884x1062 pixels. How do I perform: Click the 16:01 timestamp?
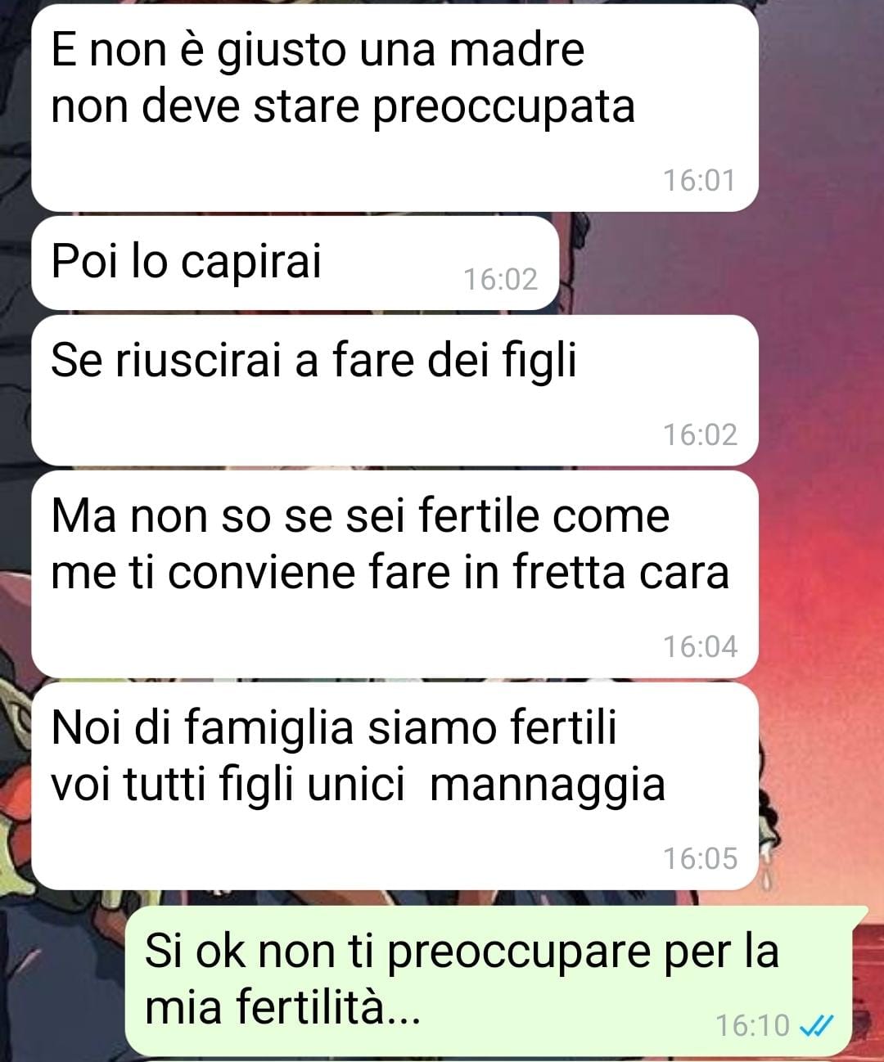point(699,180)
